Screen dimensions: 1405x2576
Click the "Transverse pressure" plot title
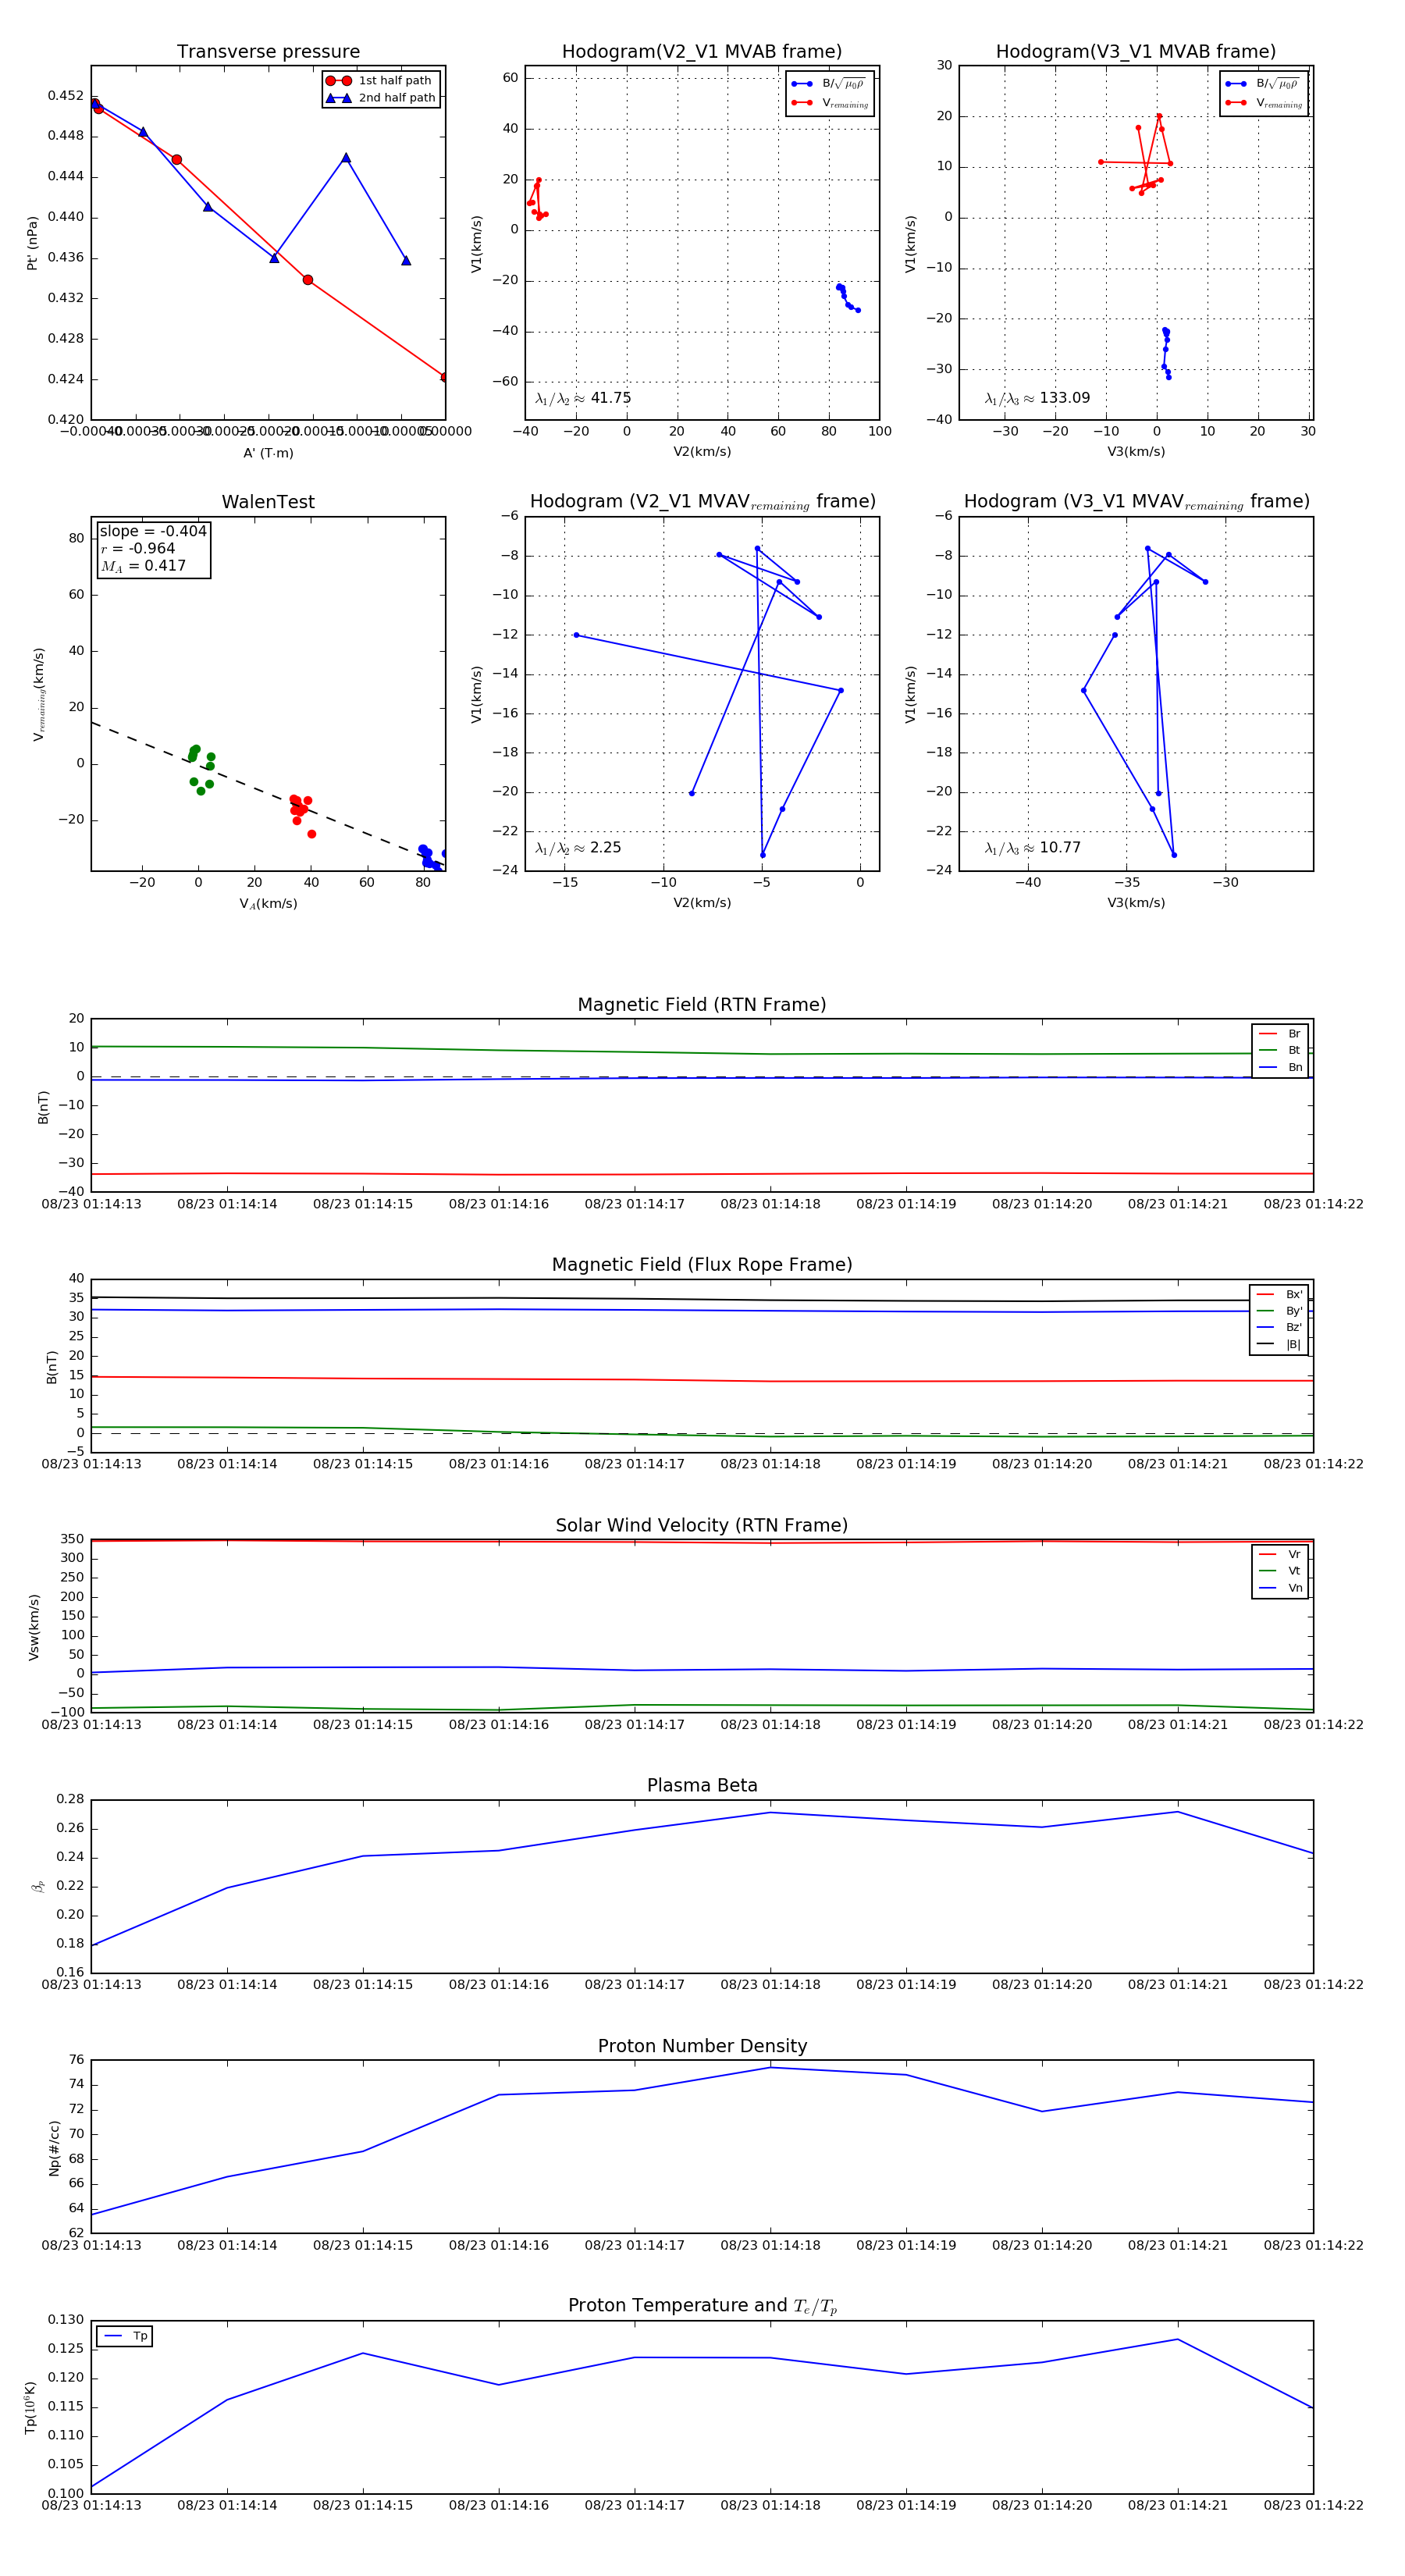[268, 52]
